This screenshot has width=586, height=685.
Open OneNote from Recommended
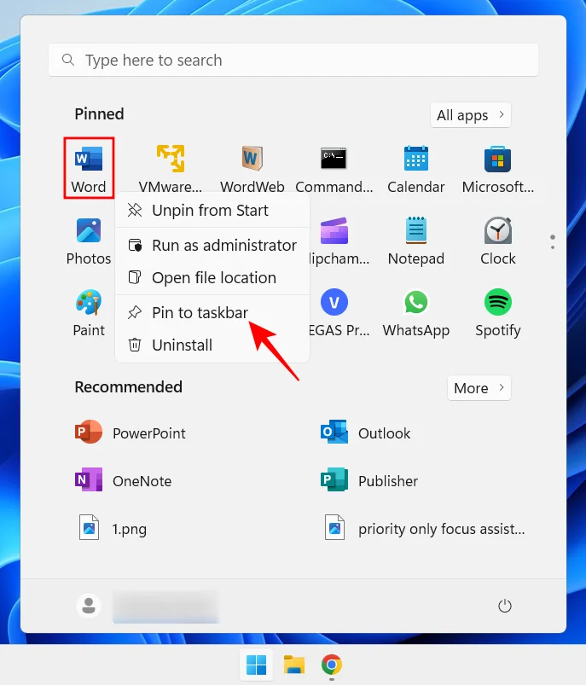coord(123,480)
